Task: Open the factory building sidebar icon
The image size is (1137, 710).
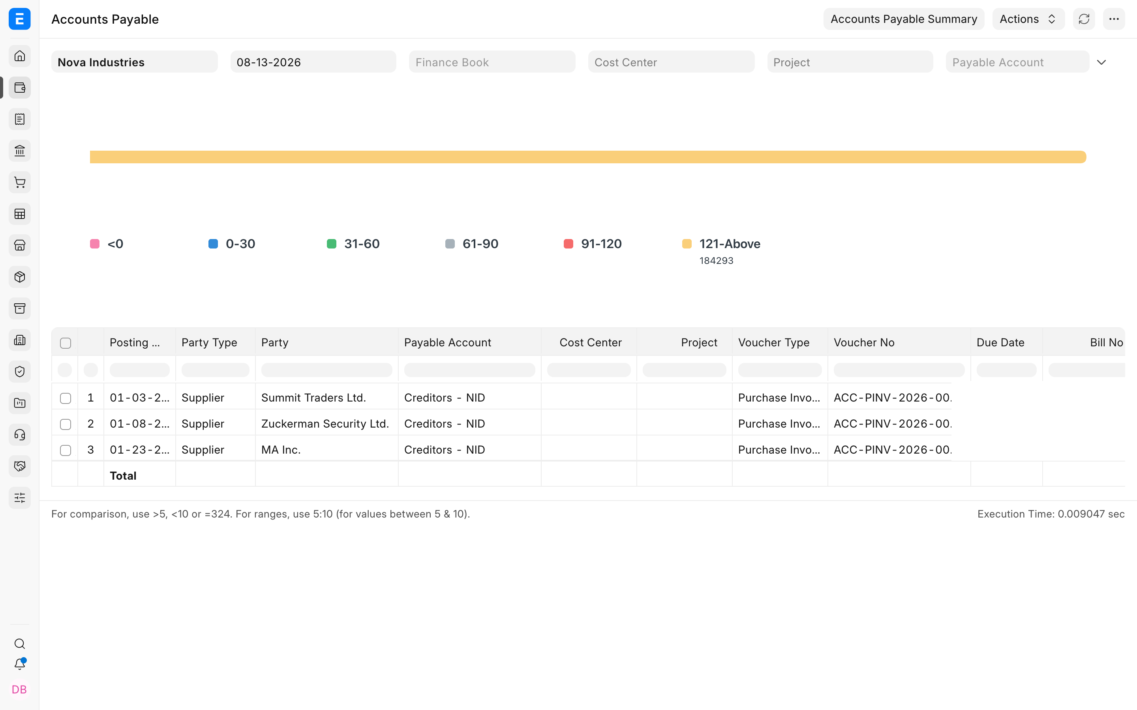Action: tap(19, 340)
